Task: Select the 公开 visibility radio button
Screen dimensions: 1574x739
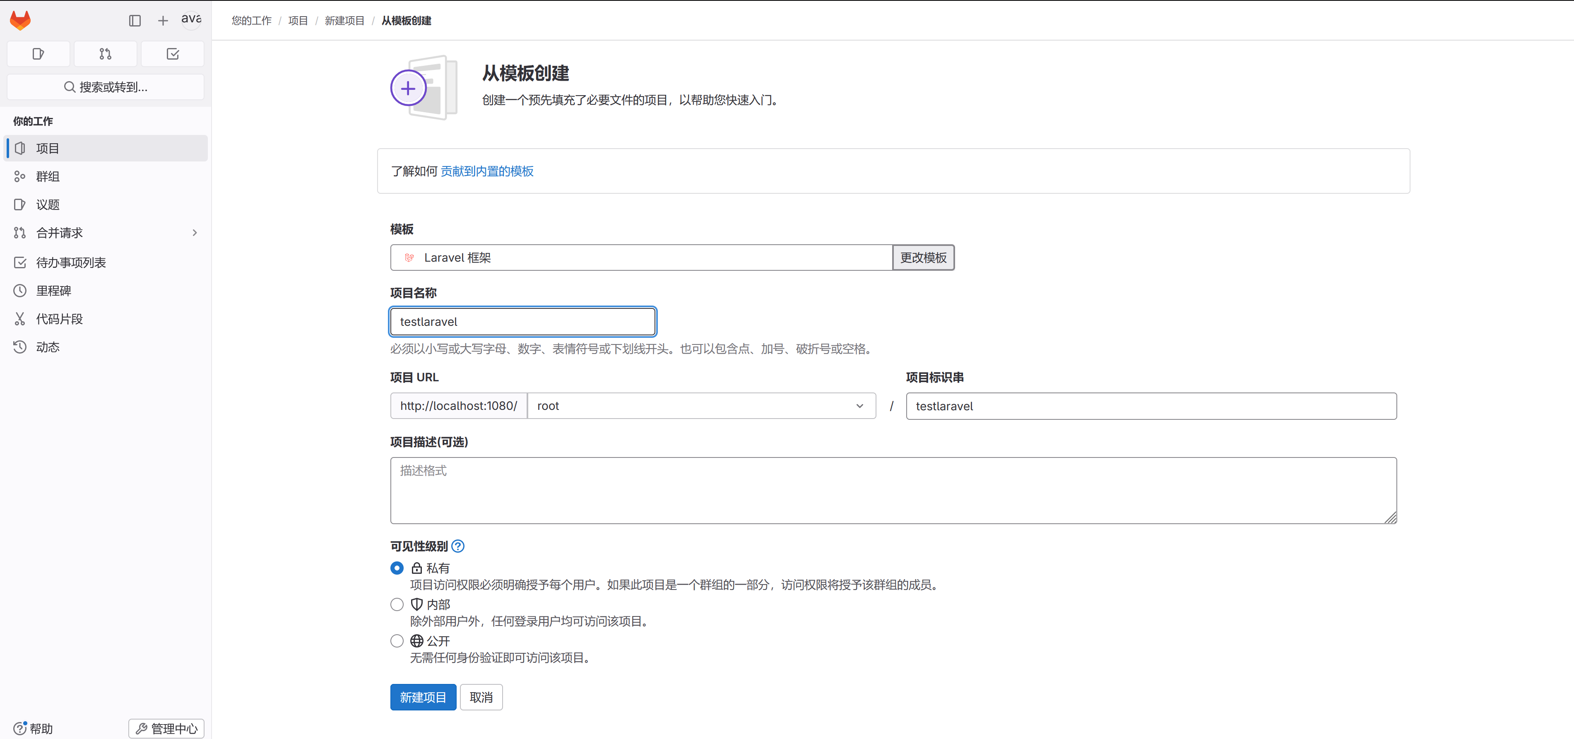Action: pos(397,640)
